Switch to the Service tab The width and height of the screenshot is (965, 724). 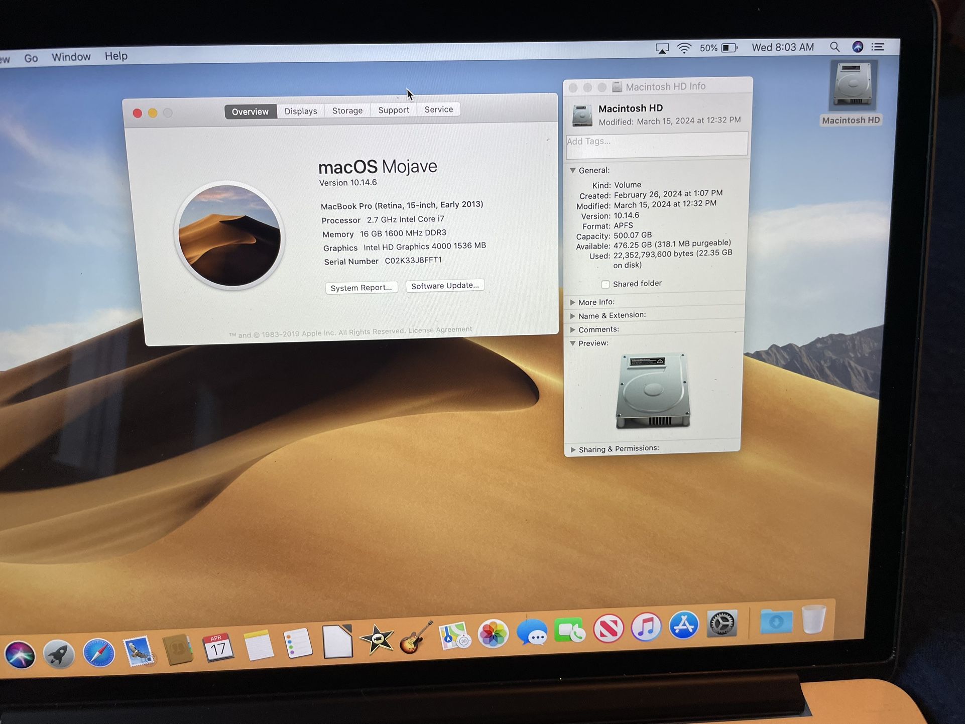pyautogui.click(x=439, y=109)
